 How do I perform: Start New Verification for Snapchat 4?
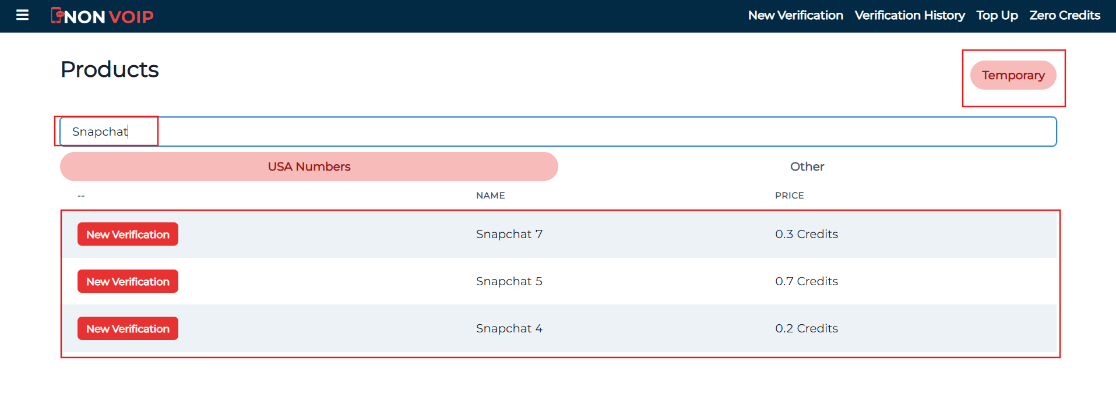[x=128, y=328]
